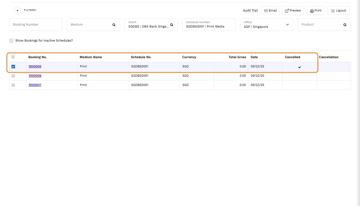Click the Schedule Number field

click(x=208, y=25)
